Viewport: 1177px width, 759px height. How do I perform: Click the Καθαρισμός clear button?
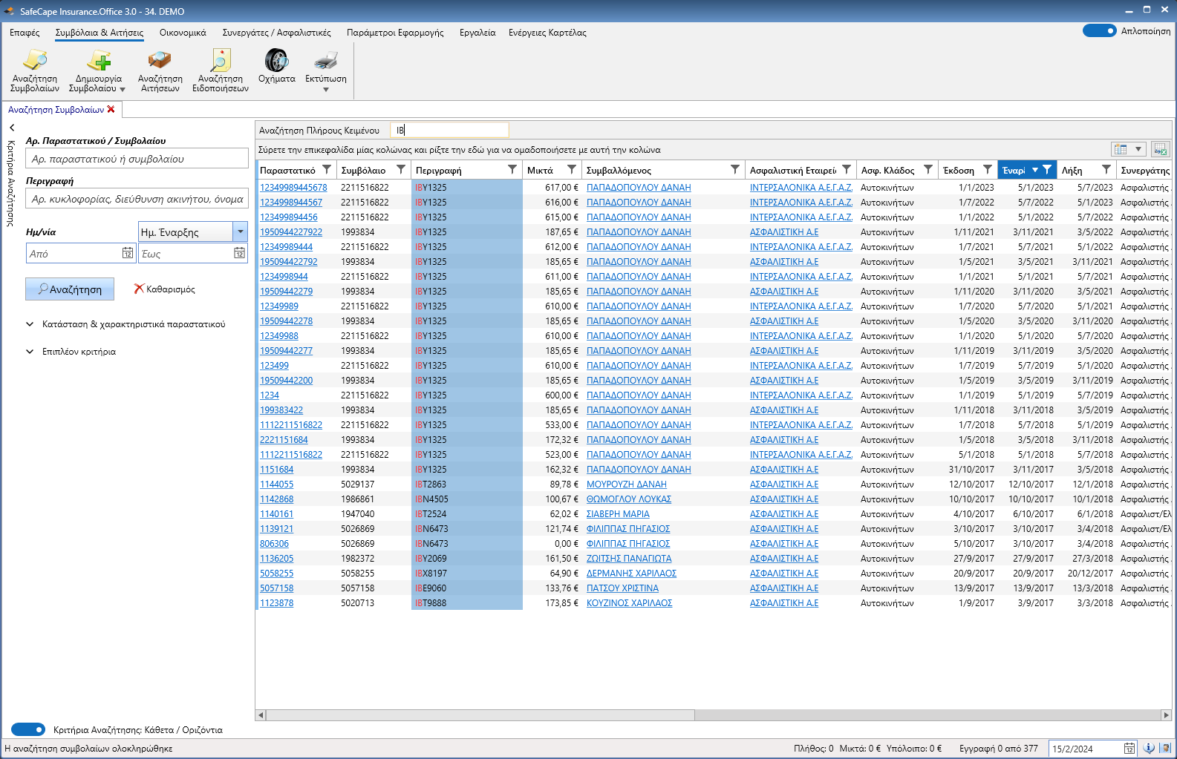coord(164,289)
